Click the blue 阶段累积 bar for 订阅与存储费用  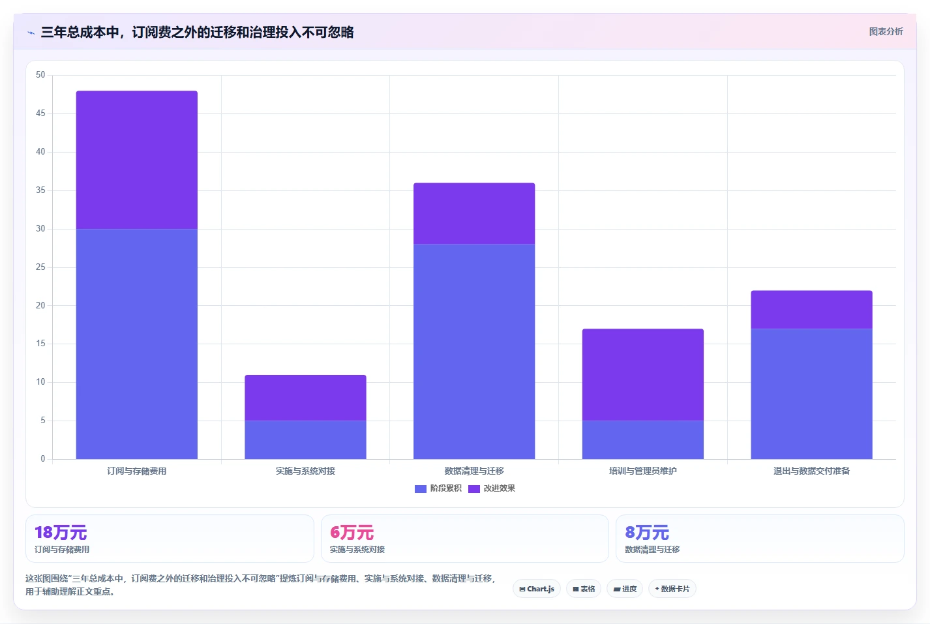click(137, 344)
